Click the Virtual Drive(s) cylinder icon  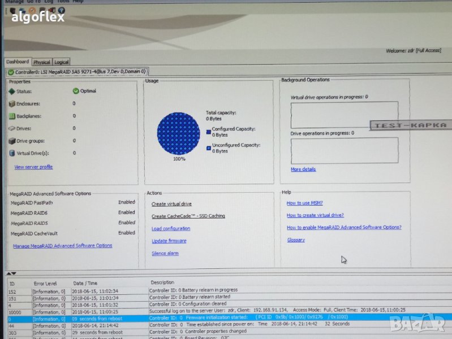pyautogui.click(x=12, y=153)
